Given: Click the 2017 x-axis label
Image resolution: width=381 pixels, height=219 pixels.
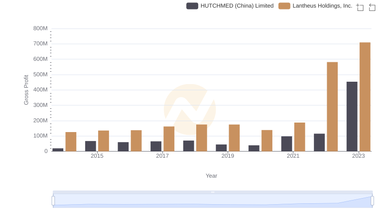Looking at the screenshot, I should pyautogui.click(x=162, y=156).
